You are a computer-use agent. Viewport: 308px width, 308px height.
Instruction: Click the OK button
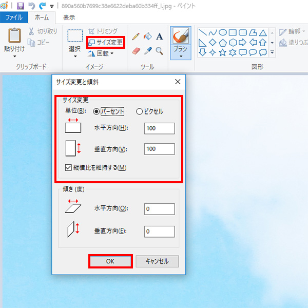[110, 261]
